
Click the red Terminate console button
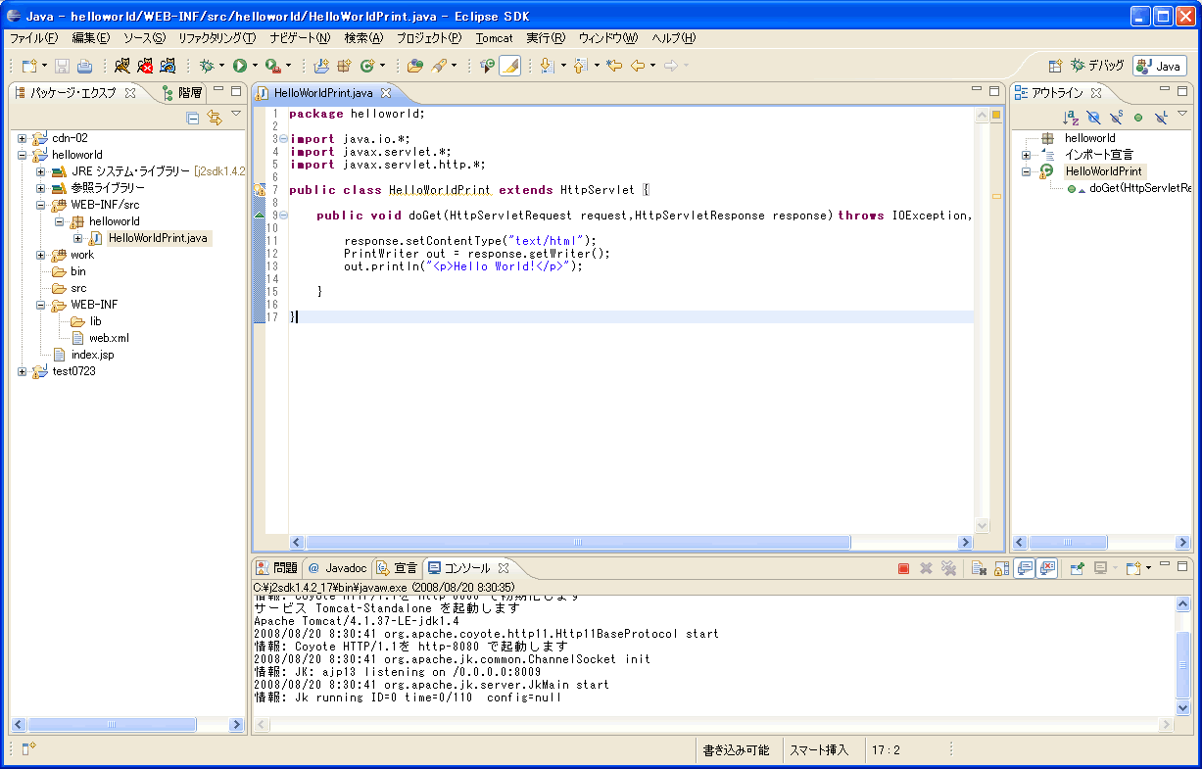[x=903, y=568]
